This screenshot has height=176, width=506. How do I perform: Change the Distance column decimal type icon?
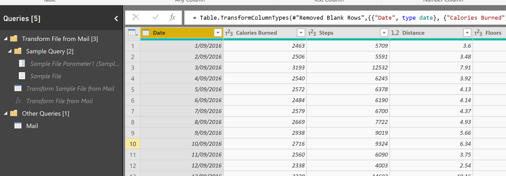395,33
